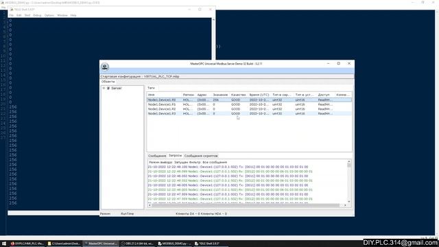Select the Node1.Device1.R1 tag row
Screen dimensions: 439x247
(249, 104)
